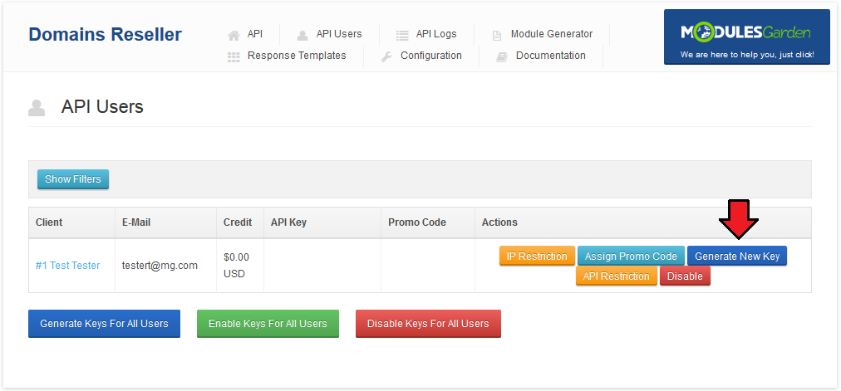Click Generate Keys For All Users
This screenshot has height=391, width=841.
click(104, 324)
